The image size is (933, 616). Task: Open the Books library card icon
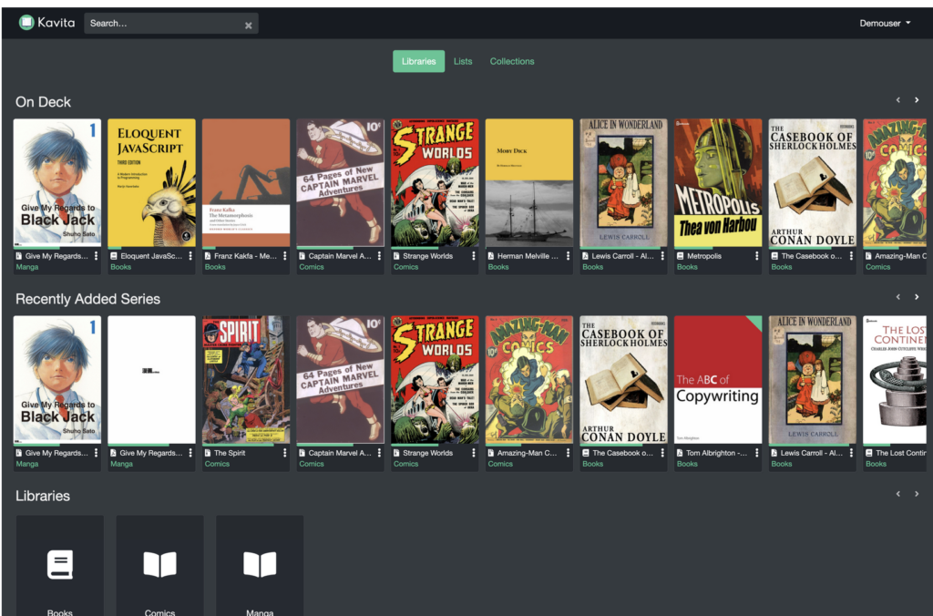click(x=60, y=564)
